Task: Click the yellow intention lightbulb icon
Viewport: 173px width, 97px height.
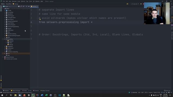Action: [40, 19]
